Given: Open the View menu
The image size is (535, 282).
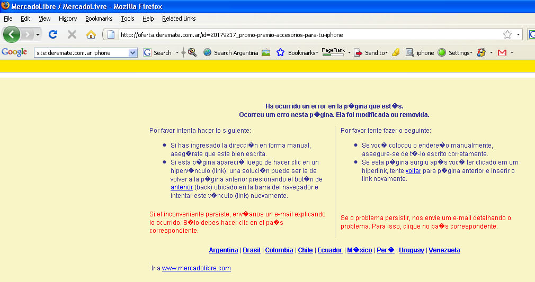Looking at the screenshot, I should coord(44,19).
